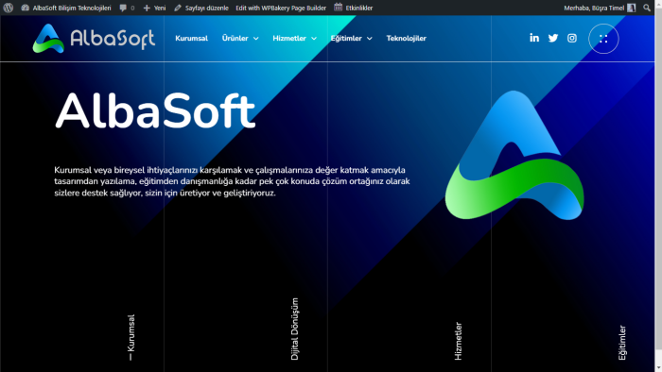Select the vertical Dijital Dönüşüm slide tab
Viewport: 662px width, 372px height.
click(x=295, y=329)
